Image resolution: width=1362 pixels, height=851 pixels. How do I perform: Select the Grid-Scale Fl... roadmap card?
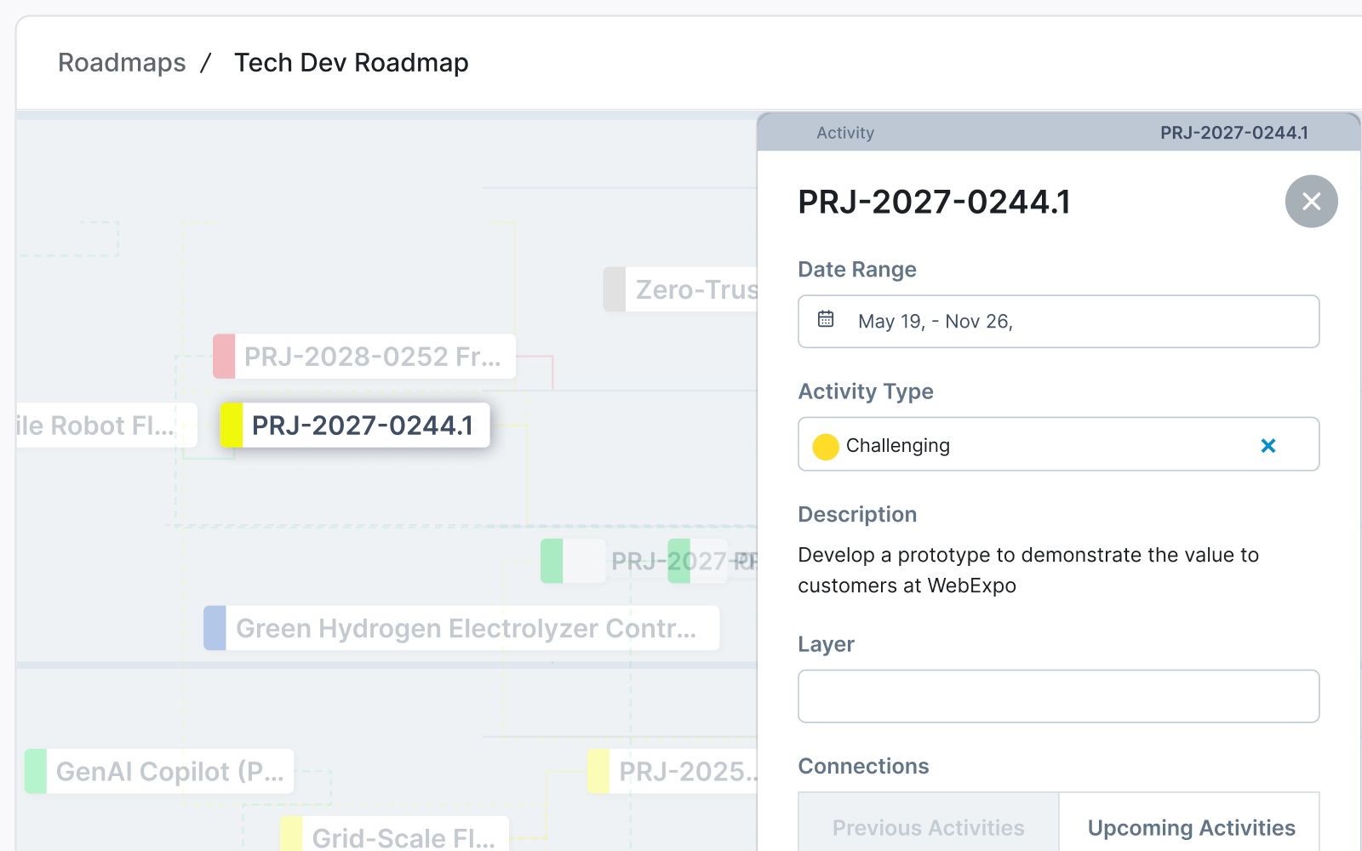[x=395, y=834]
